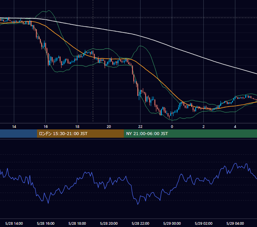Click the 0 hour label on price chart axis
257x227 pixels.
click(x=172, y=127)
